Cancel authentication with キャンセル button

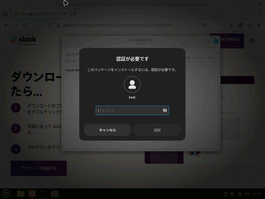click(107, 130)
